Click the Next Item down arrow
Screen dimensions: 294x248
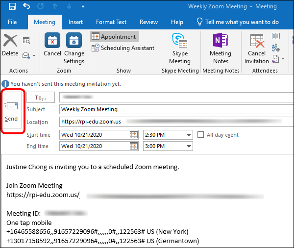(69, 6)
